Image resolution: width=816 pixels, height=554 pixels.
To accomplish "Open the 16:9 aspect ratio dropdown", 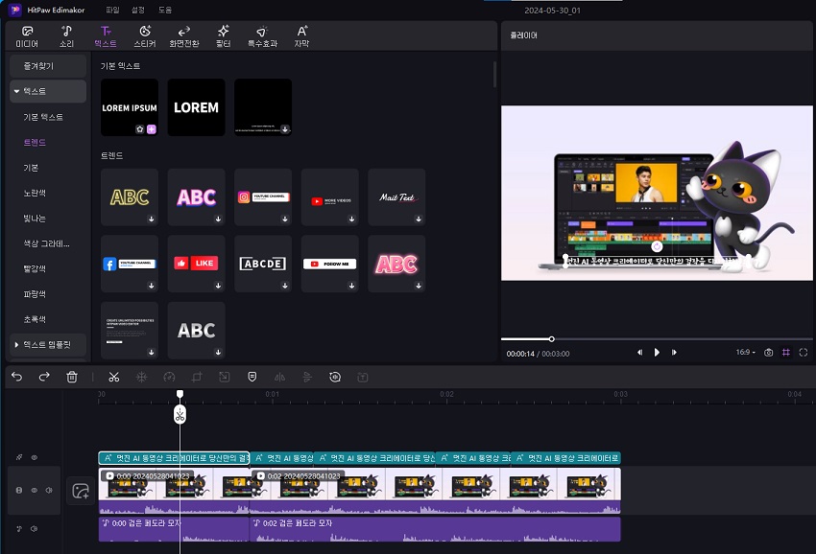I will coord(745,353).
